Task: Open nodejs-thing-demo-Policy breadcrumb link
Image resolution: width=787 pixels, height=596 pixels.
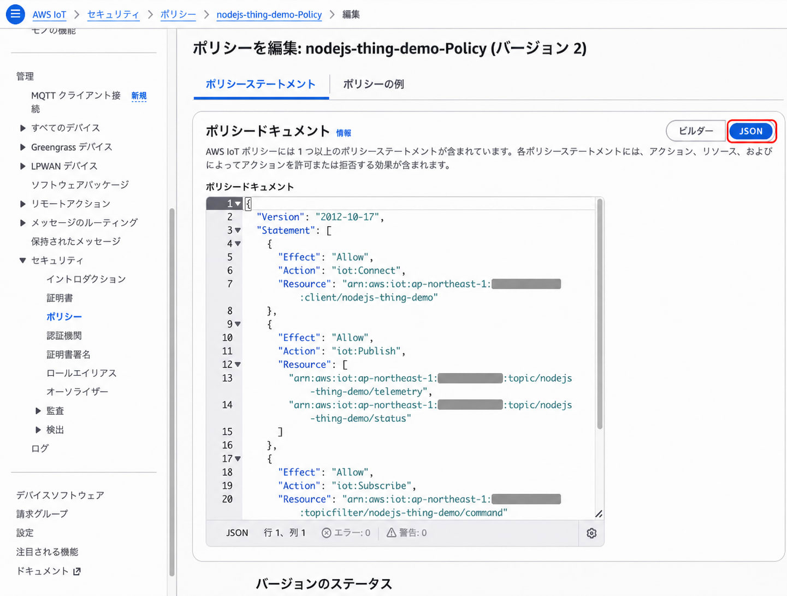Action: tap(269, 15)
